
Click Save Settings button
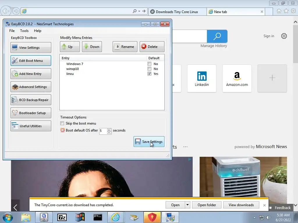[x=149, y=141]
